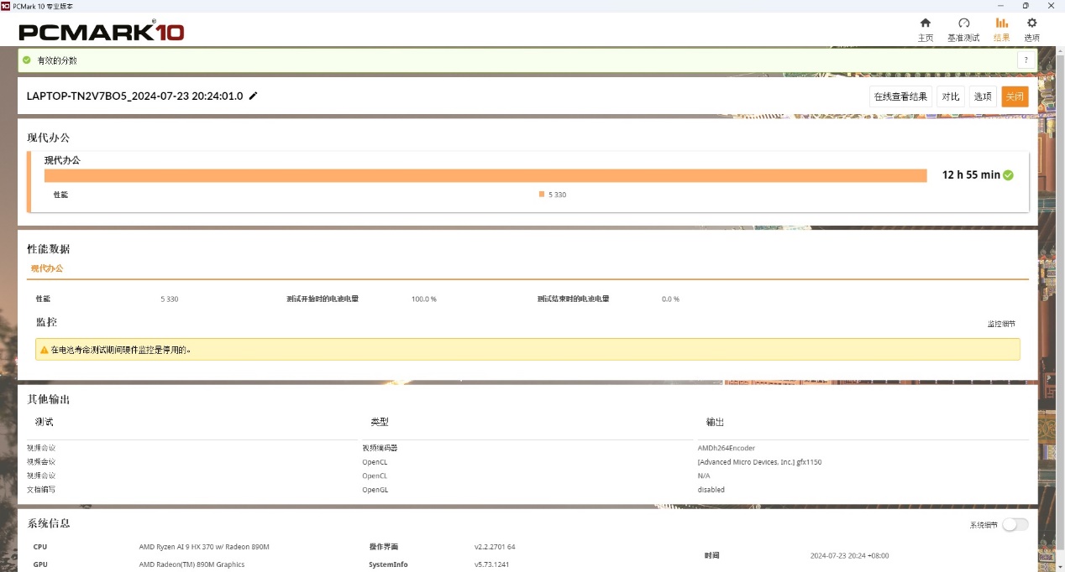This screenshot has width=1065, height=572.
Task: Open the 结果 results chart icon
Action: pyautogui.click(x=1002, y=29)
